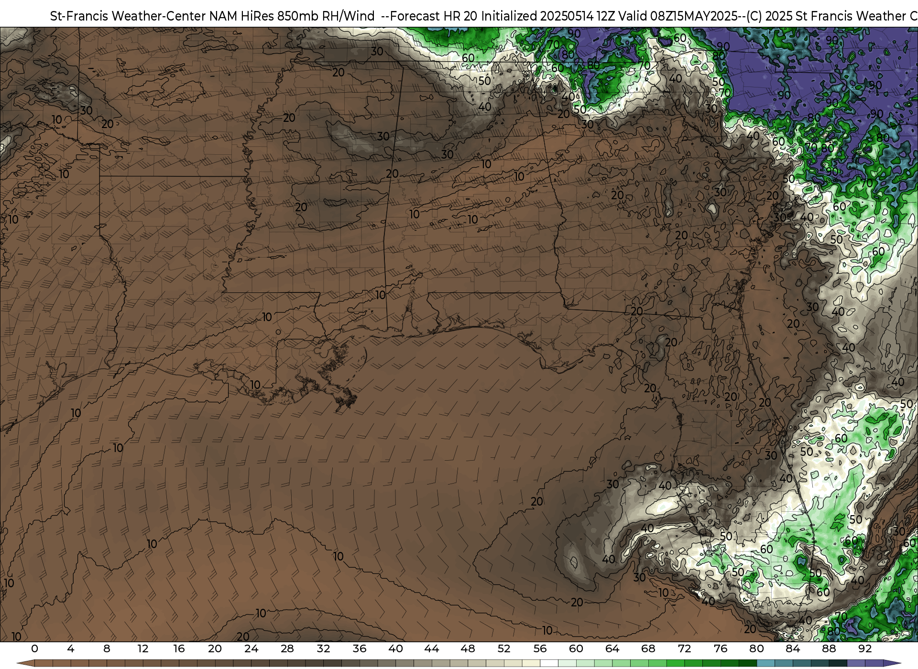Select 'NAM HiRes 850mb RH/Wind' in the title
The height and width of the screenshot is (669, 918).
coord(292,16)
